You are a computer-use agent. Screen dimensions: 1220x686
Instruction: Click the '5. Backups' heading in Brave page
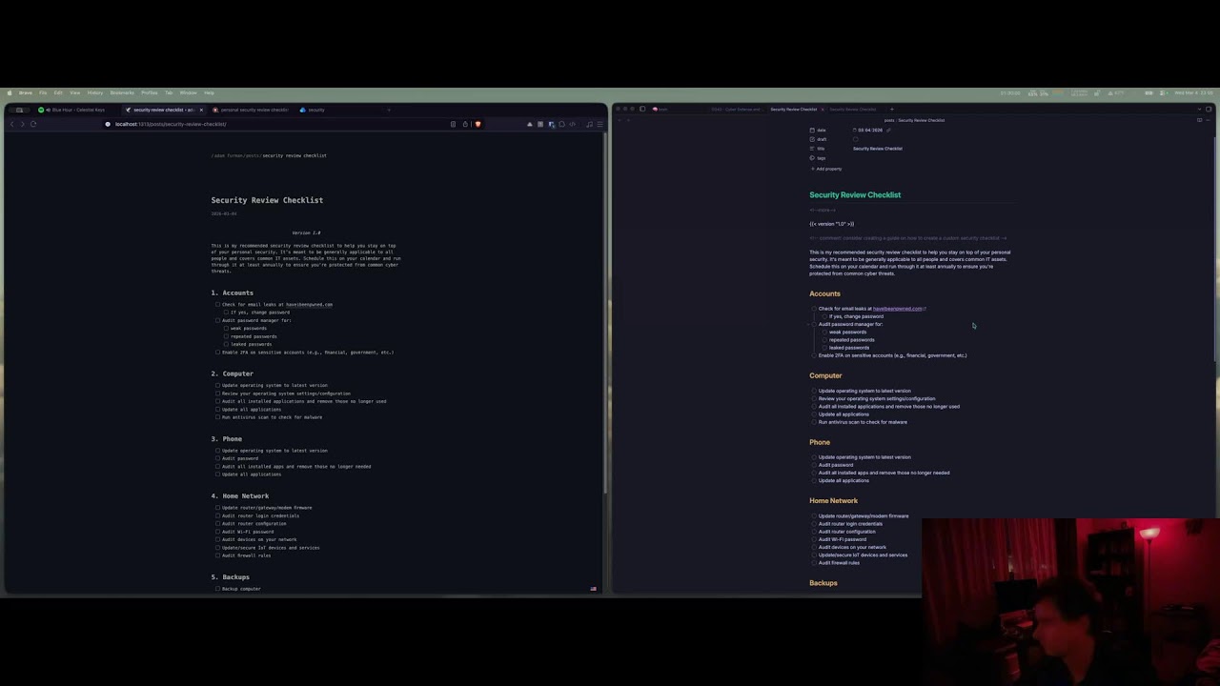pos(231,577)
